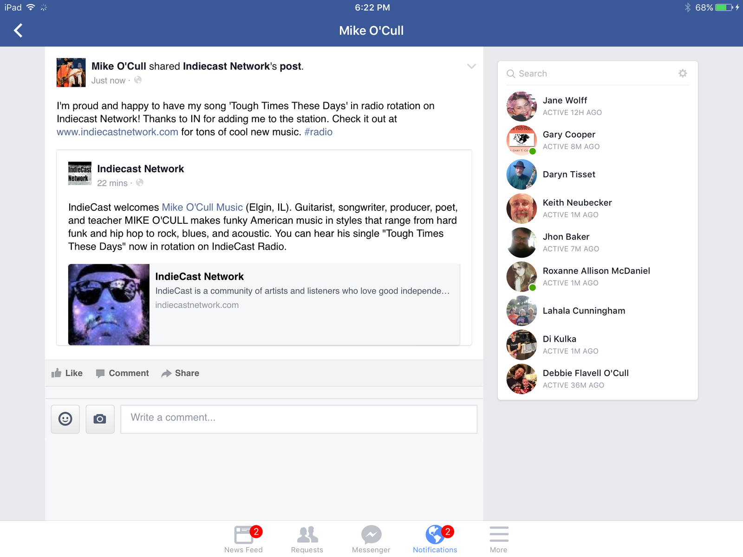This screenshot has width=743, height=557.
Task: Expand the post options chevron
Action: pos(471,66)
